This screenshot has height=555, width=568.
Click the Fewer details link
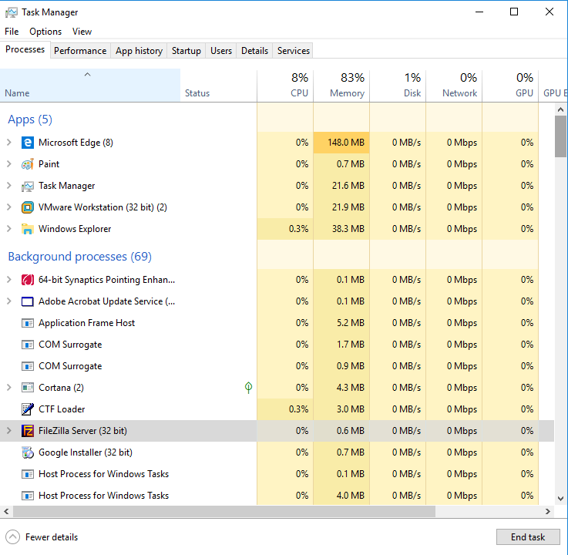pyautogui.click(x=52, y=537)
